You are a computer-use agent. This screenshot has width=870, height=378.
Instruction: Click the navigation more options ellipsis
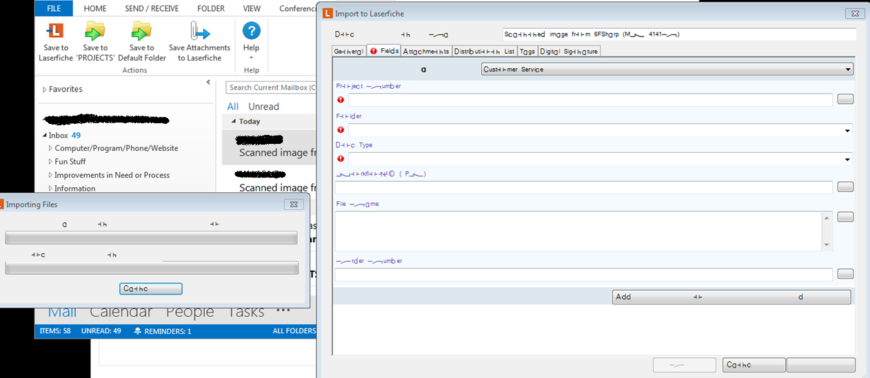click(283, 311)
